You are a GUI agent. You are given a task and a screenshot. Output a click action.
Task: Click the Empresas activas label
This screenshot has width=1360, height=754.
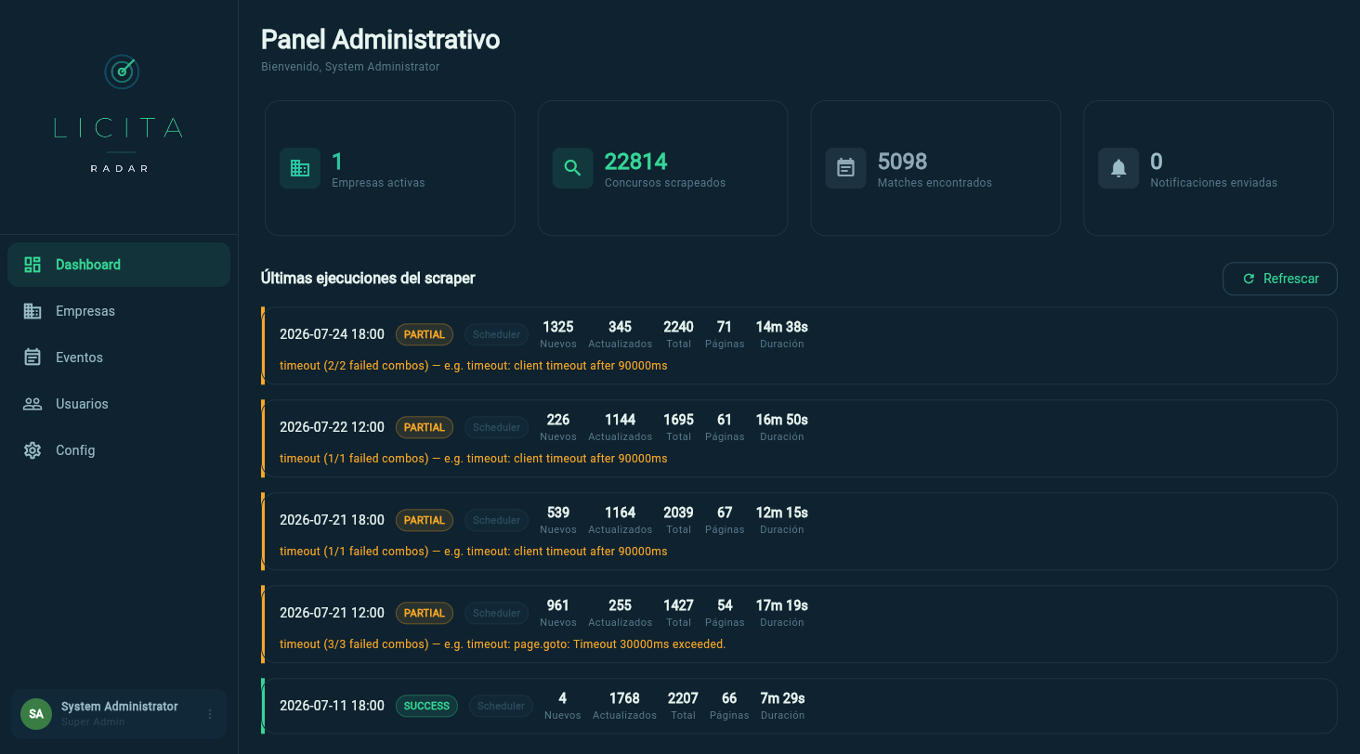(x=378, y=183)
